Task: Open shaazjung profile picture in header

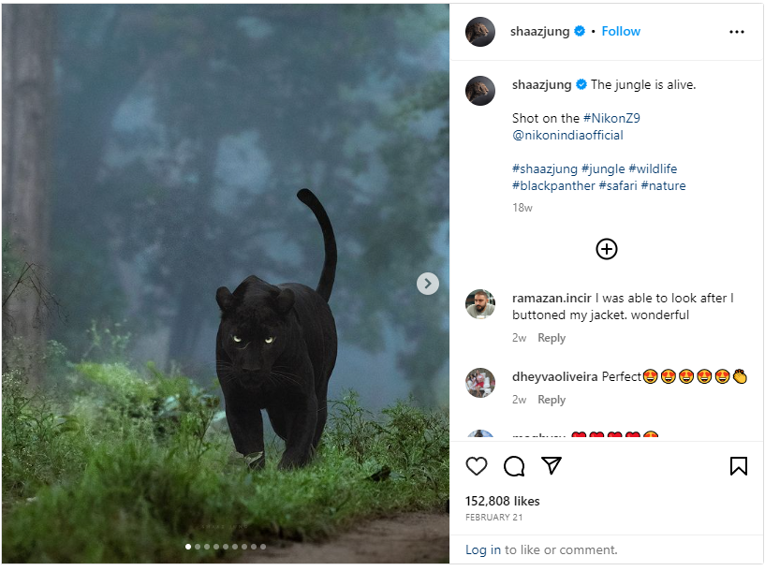Action: click(x=480, y=32)
